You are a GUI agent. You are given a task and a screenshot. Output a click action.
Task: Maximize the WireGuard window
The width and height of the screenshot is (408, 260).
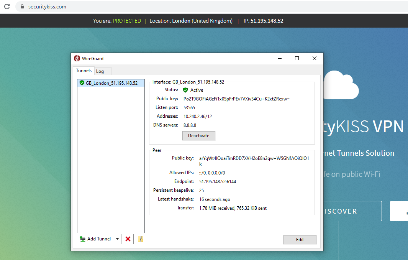tap(297, 58)
